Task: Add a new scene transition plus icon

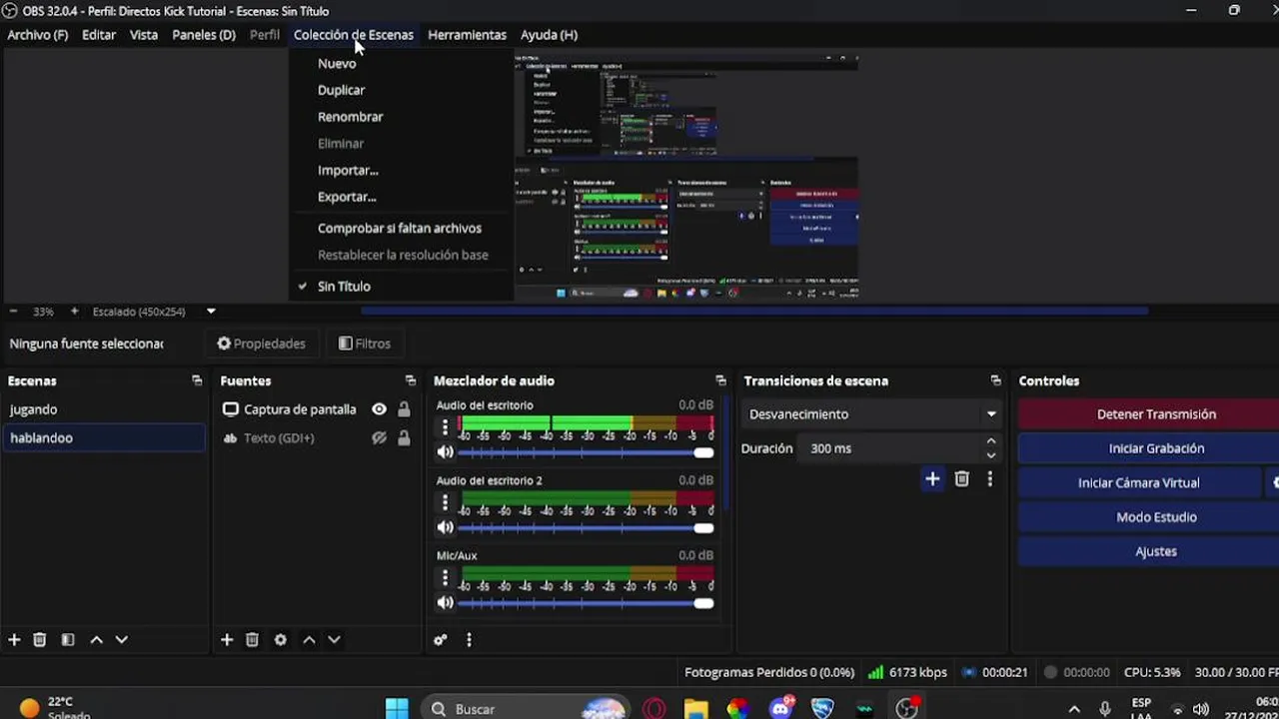Action: pyautogui.click(x=932, y=479)
